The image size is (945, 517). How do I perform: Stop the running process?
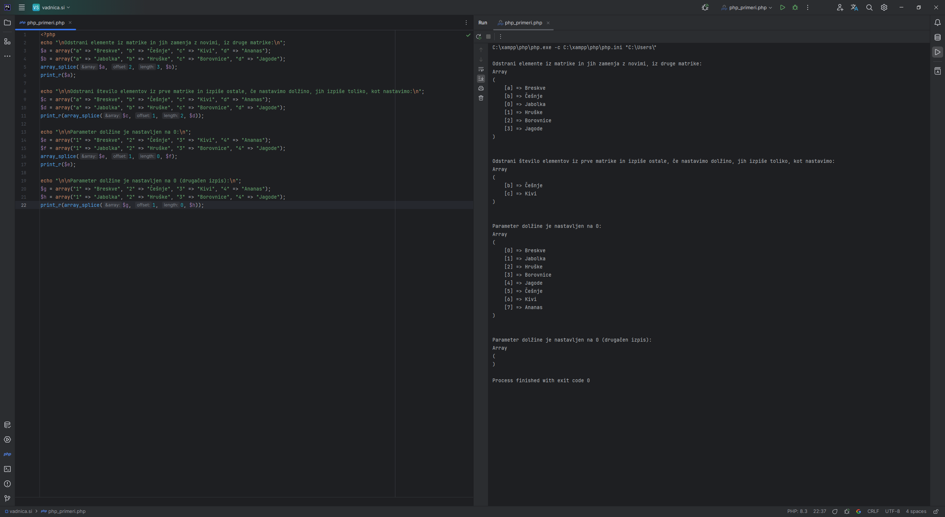(x=488, y=37)
